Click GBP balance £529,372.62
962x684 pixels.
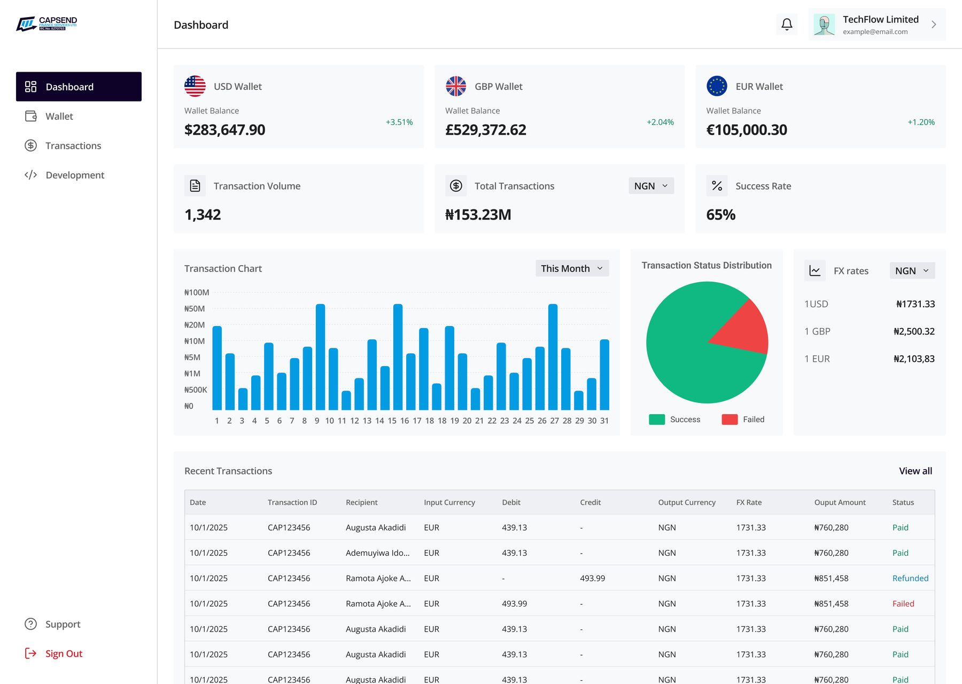[x=486, y=130]
